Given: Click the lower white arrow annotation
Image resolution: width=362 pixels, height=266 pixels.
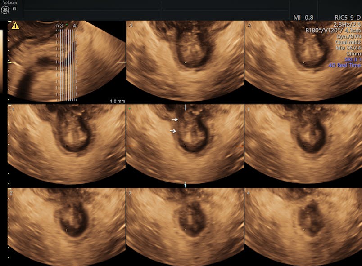Looking at the screenshot, I should 173,131.
